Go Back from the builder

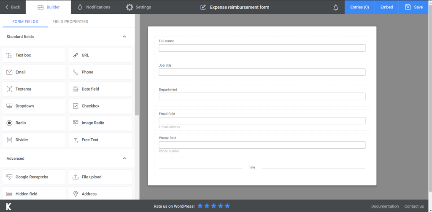[13, 7]
